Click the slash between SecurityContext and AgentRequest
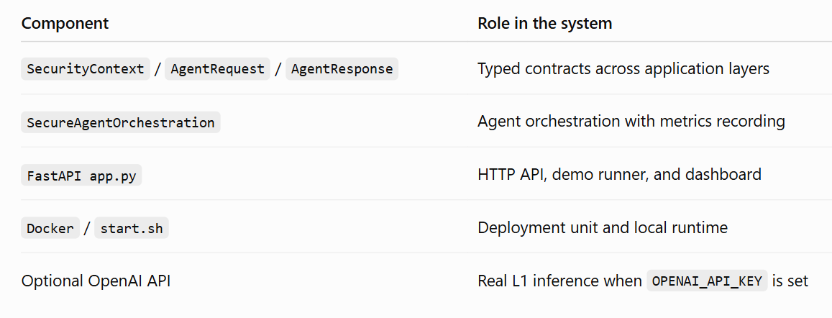The height and width of the screenshot is (318, 832). pos(157,70)
